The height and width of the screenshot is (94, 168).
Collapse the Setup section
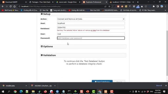coord(42,14)
